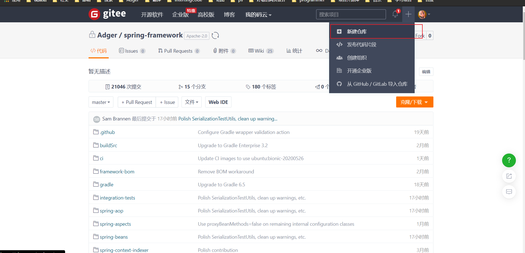Click the + Issue button
This screenshot has height=253, width=525.
click(x=167, y=102)
